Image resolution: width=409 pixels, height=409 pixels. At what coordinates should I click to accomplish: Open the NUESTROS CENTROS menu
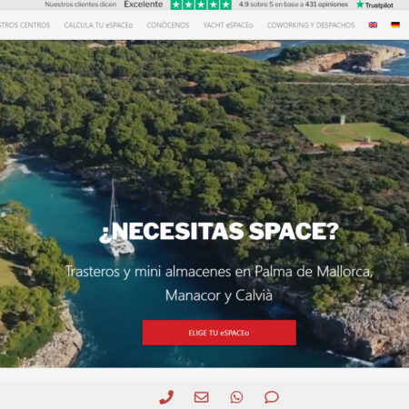(x=25, y=25)
